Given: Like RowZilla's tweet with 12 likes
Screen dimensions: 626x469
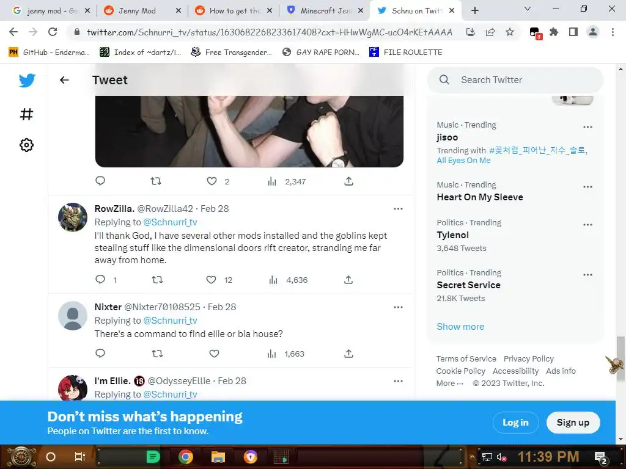Looking at the screenshot, I should tap(211, 280).
